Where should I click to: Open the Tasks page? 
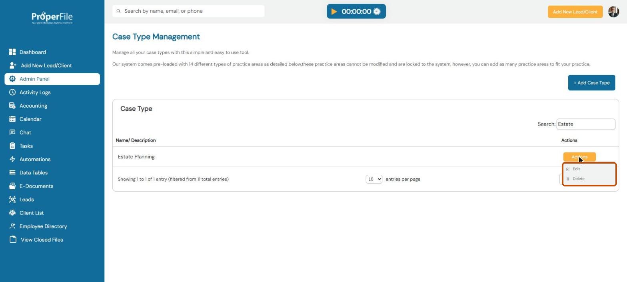click(26, 146)
